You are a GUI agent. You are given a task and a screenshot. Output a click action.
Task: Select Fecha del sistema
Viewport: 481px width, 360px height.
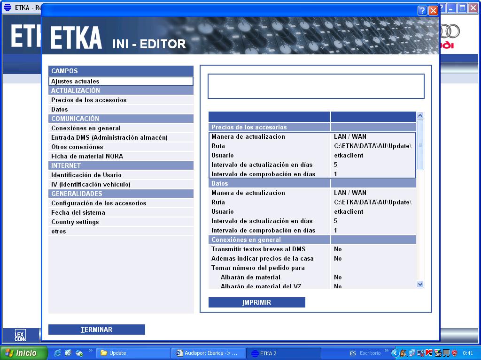[x=121, y=212]
